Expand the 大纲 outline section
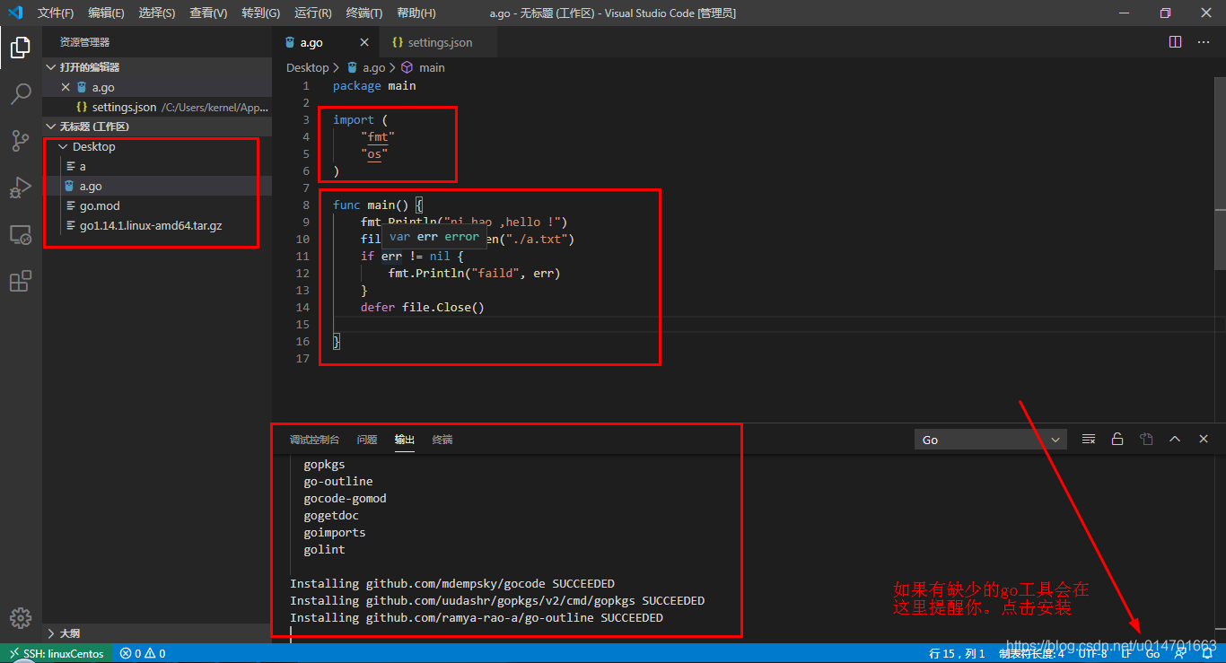 click(x=157, y=633)
